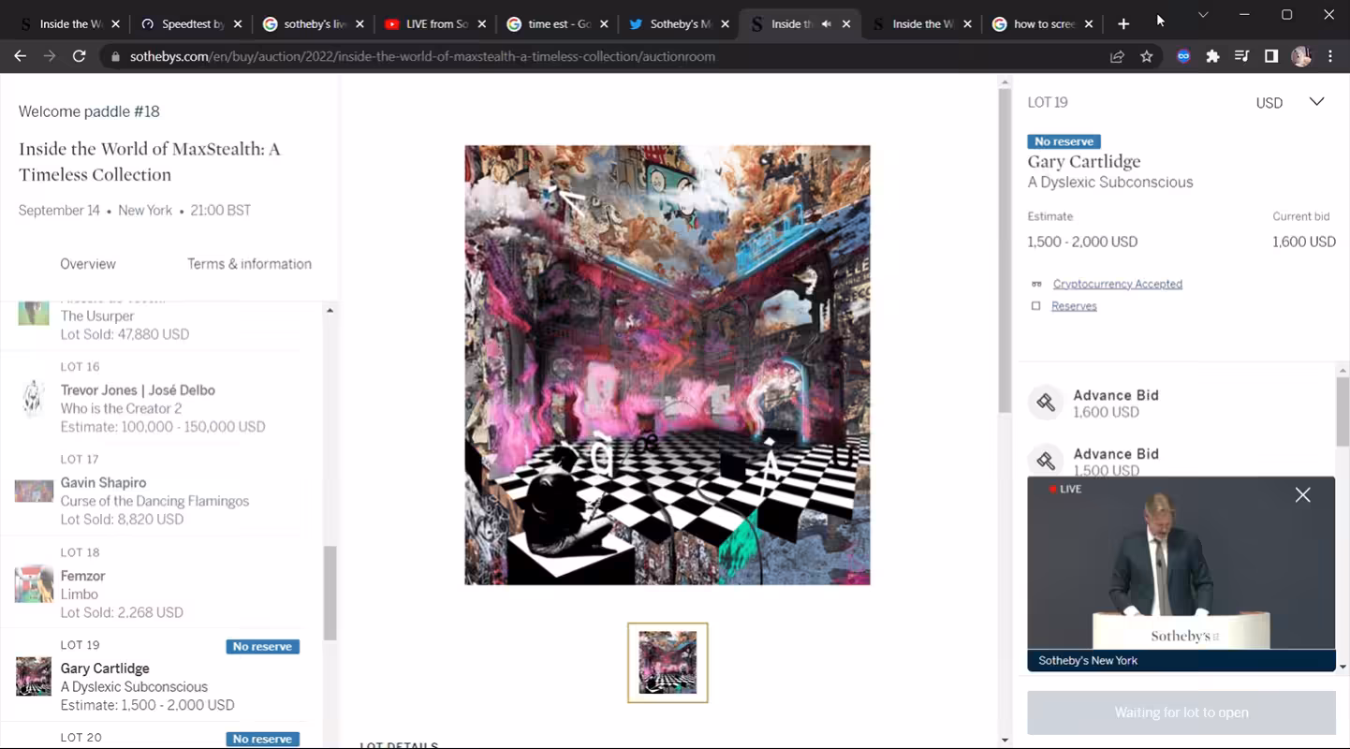Click the cryptocurrency icon next to Cryptocurrency Accepted

coord(1036,284)
